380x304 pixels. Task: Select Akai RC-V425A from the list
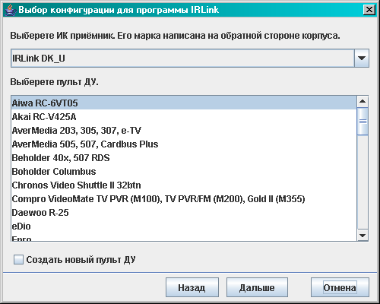184,116
